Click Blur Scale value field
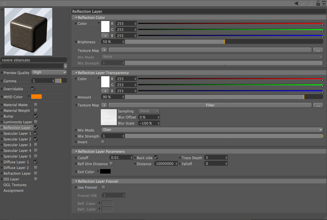327x220 pixels. coord(149,123)
